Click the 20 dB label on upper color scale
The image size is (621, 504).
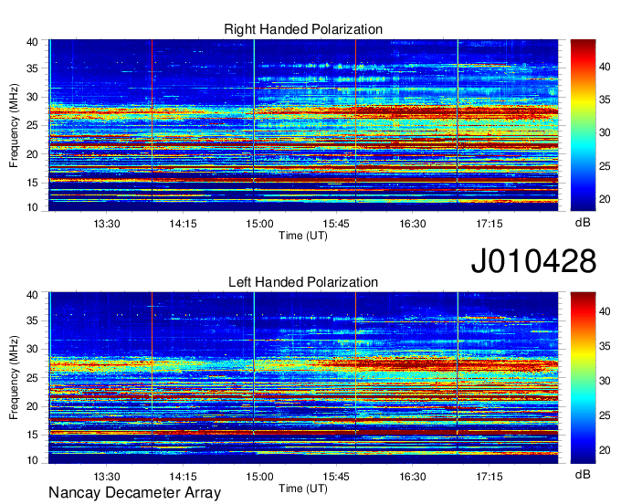(605, 199)
